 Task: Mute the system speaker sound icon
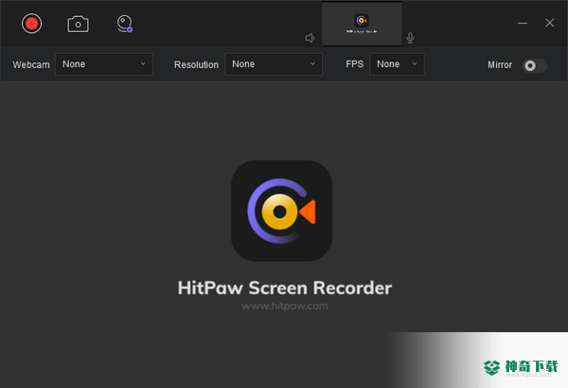click(310, 38)
